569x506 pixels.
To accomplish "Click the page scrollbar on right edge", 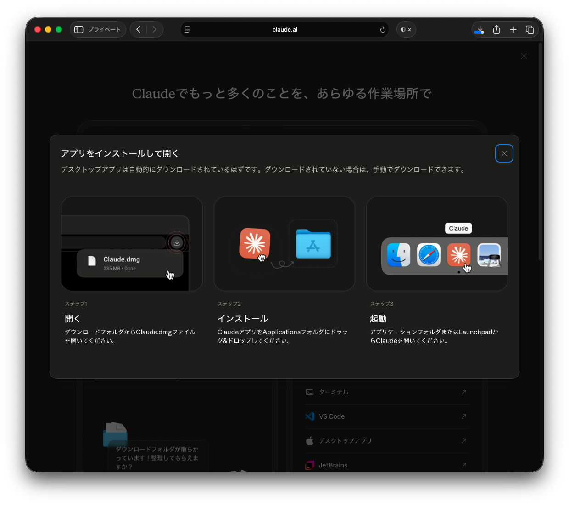I will pos(540,152).
